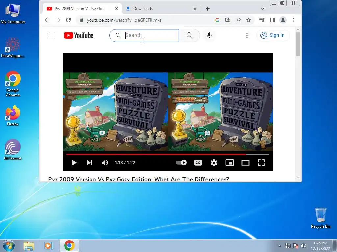Screen dimensions: 337x252
Task: Open tab search chevron
Action: click(262, 9)
